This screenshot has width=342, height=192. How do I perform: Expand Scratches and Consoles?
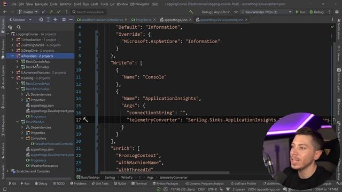click(7, 171)
